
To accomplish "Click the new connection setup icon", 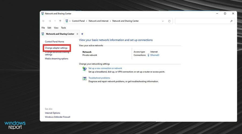I will coord(84,69).
